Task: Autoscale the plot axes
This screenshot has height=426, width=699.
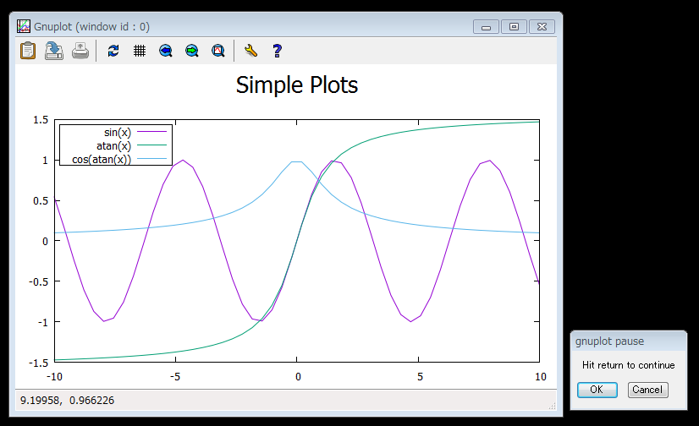Action: pyautogui.click(x=217, y=51)
